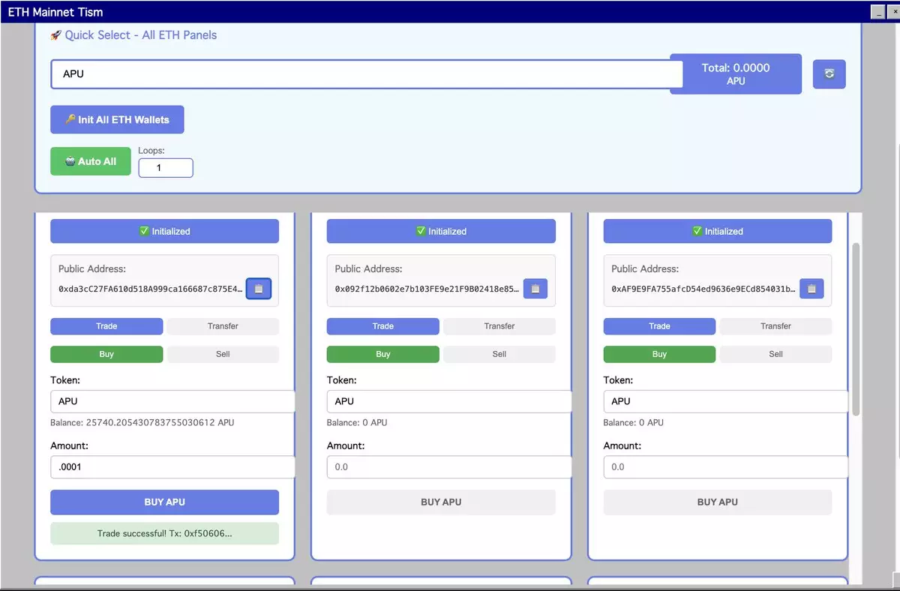Open Transfer tab in middle wallet panel

(499, 326)
